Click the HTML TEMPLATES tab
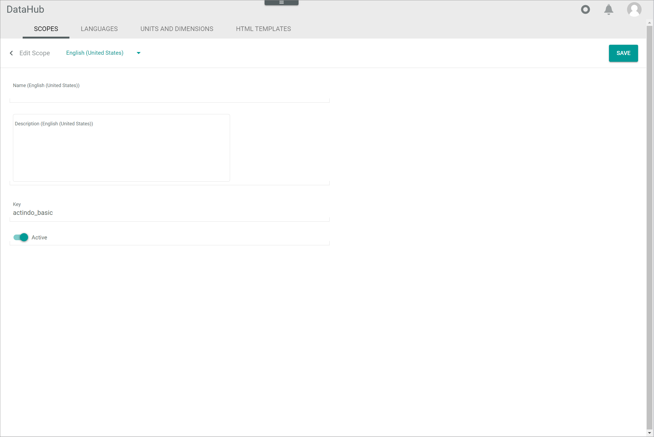654x437 pixels. click(x=263, y=29)
